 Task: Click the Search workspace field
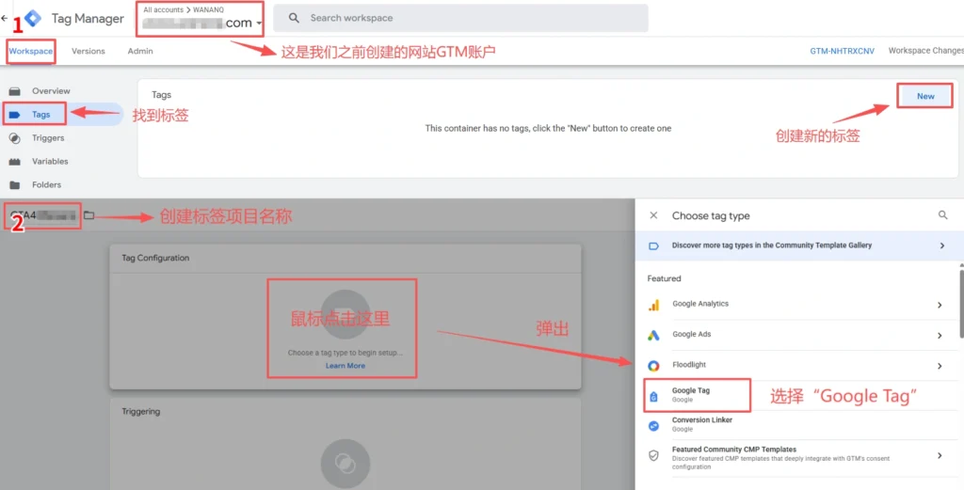point(460,18)
